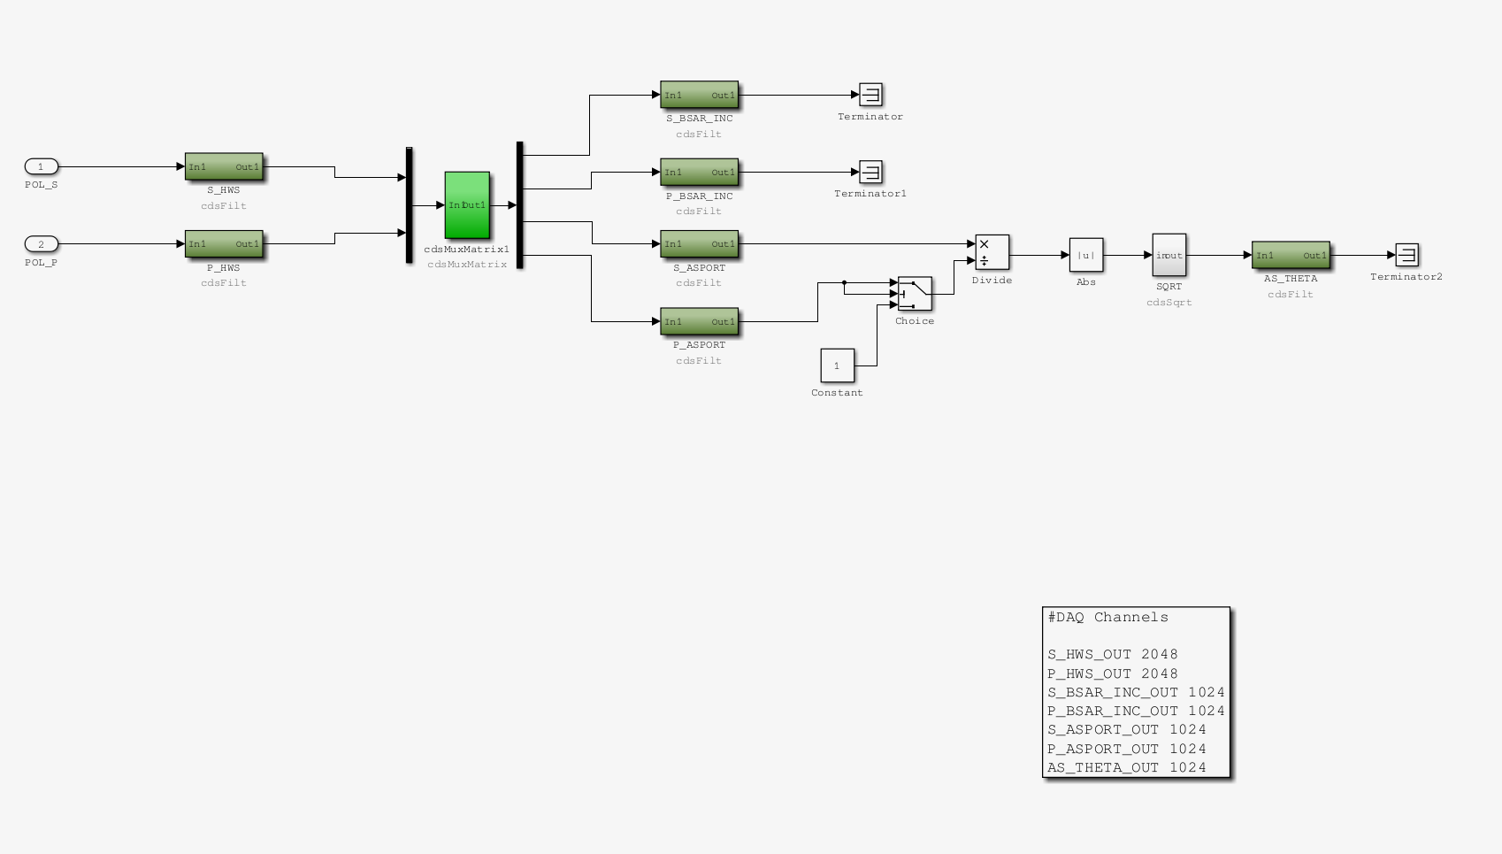The image size is (1502, 854).
Task: Select the Terminator2 block
Action: (1406, 255)
